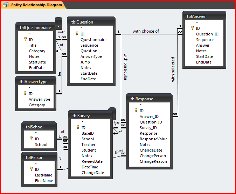
Task: Select the key icon in tblSchool table
Action: (x=31, y=139)
